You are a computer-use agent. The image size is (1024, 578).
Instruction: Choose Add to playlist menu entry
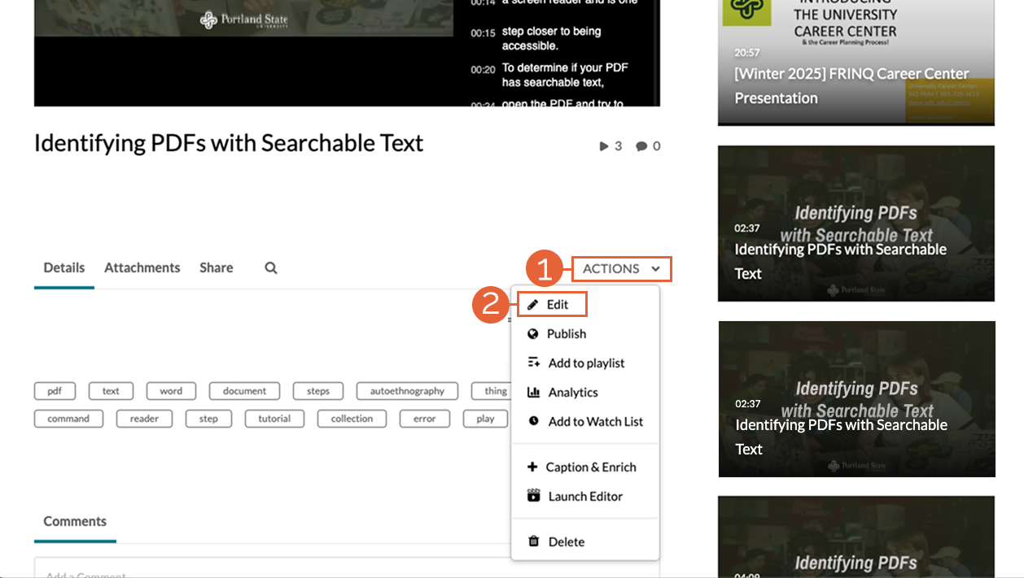(x=585, y=363)
